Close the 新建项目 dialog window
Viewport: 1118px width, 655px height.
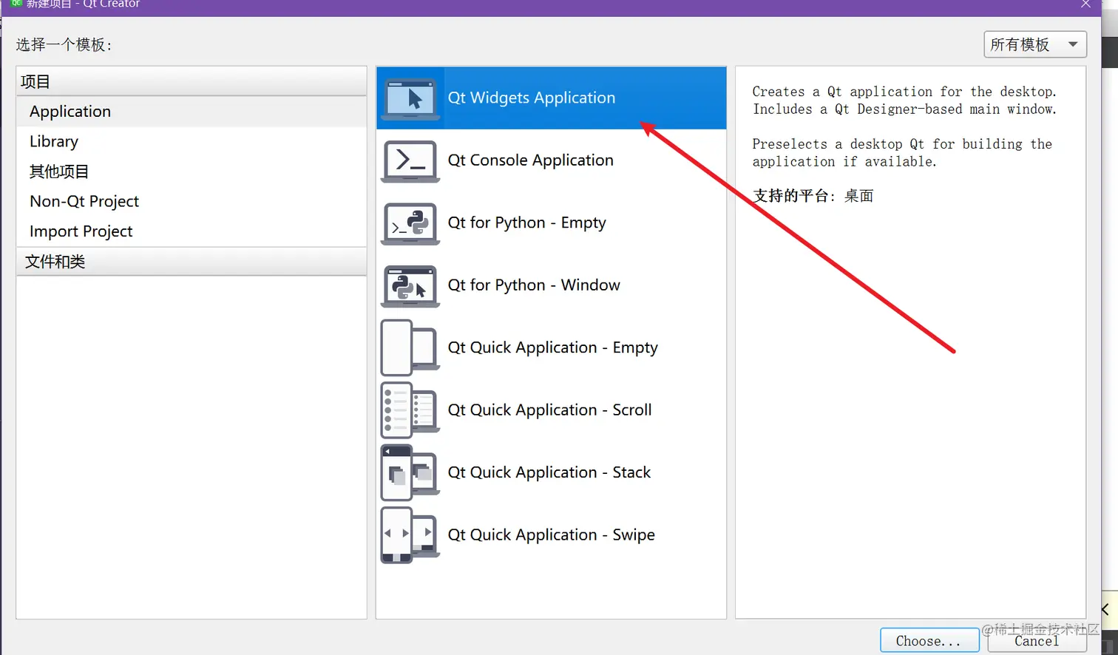pyautogui.click(x=1085, y=4)
